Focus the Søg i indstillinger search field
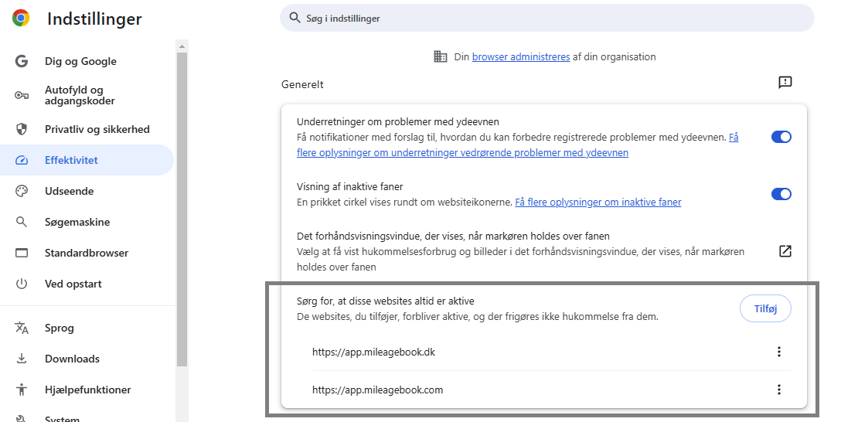 (547, 18)
